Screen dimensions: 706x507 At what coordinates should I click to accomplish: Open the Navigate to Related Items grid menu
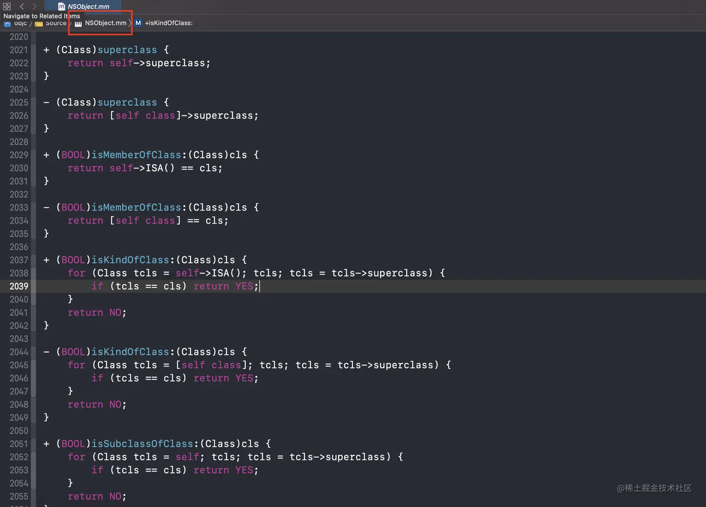click(x=7, y=7)
